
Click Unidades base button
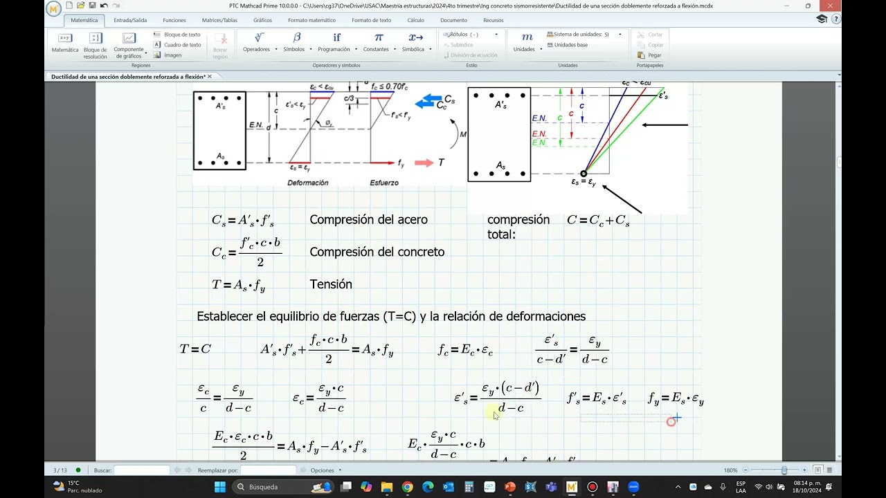click(567, 45)
